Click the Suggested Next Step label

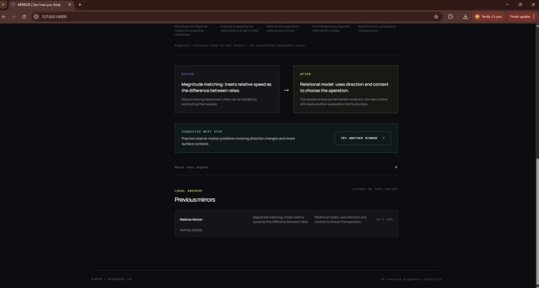tap(202, 132)
